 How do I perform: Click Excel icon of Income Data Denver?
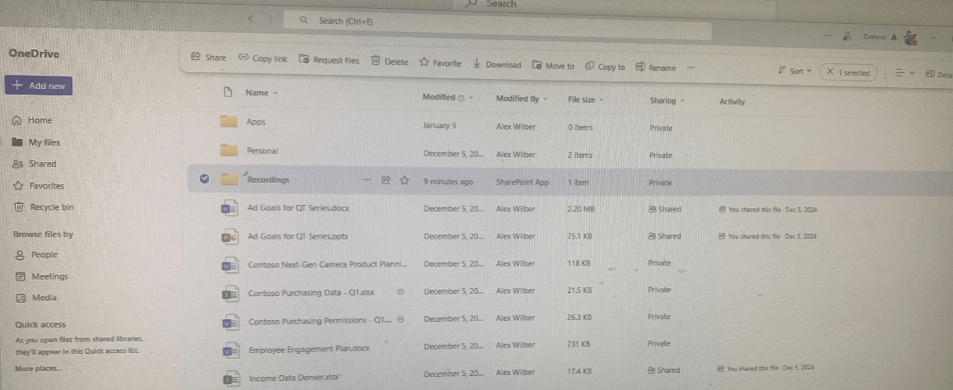click(231, 379)
